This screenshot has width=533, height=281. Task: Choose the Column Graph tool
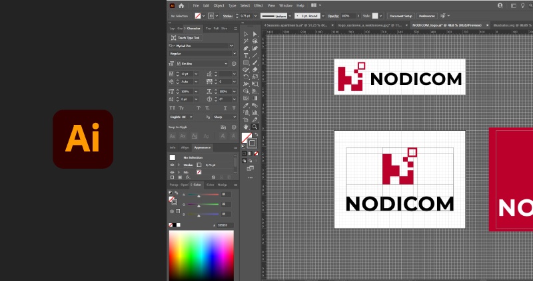(255, 112)
